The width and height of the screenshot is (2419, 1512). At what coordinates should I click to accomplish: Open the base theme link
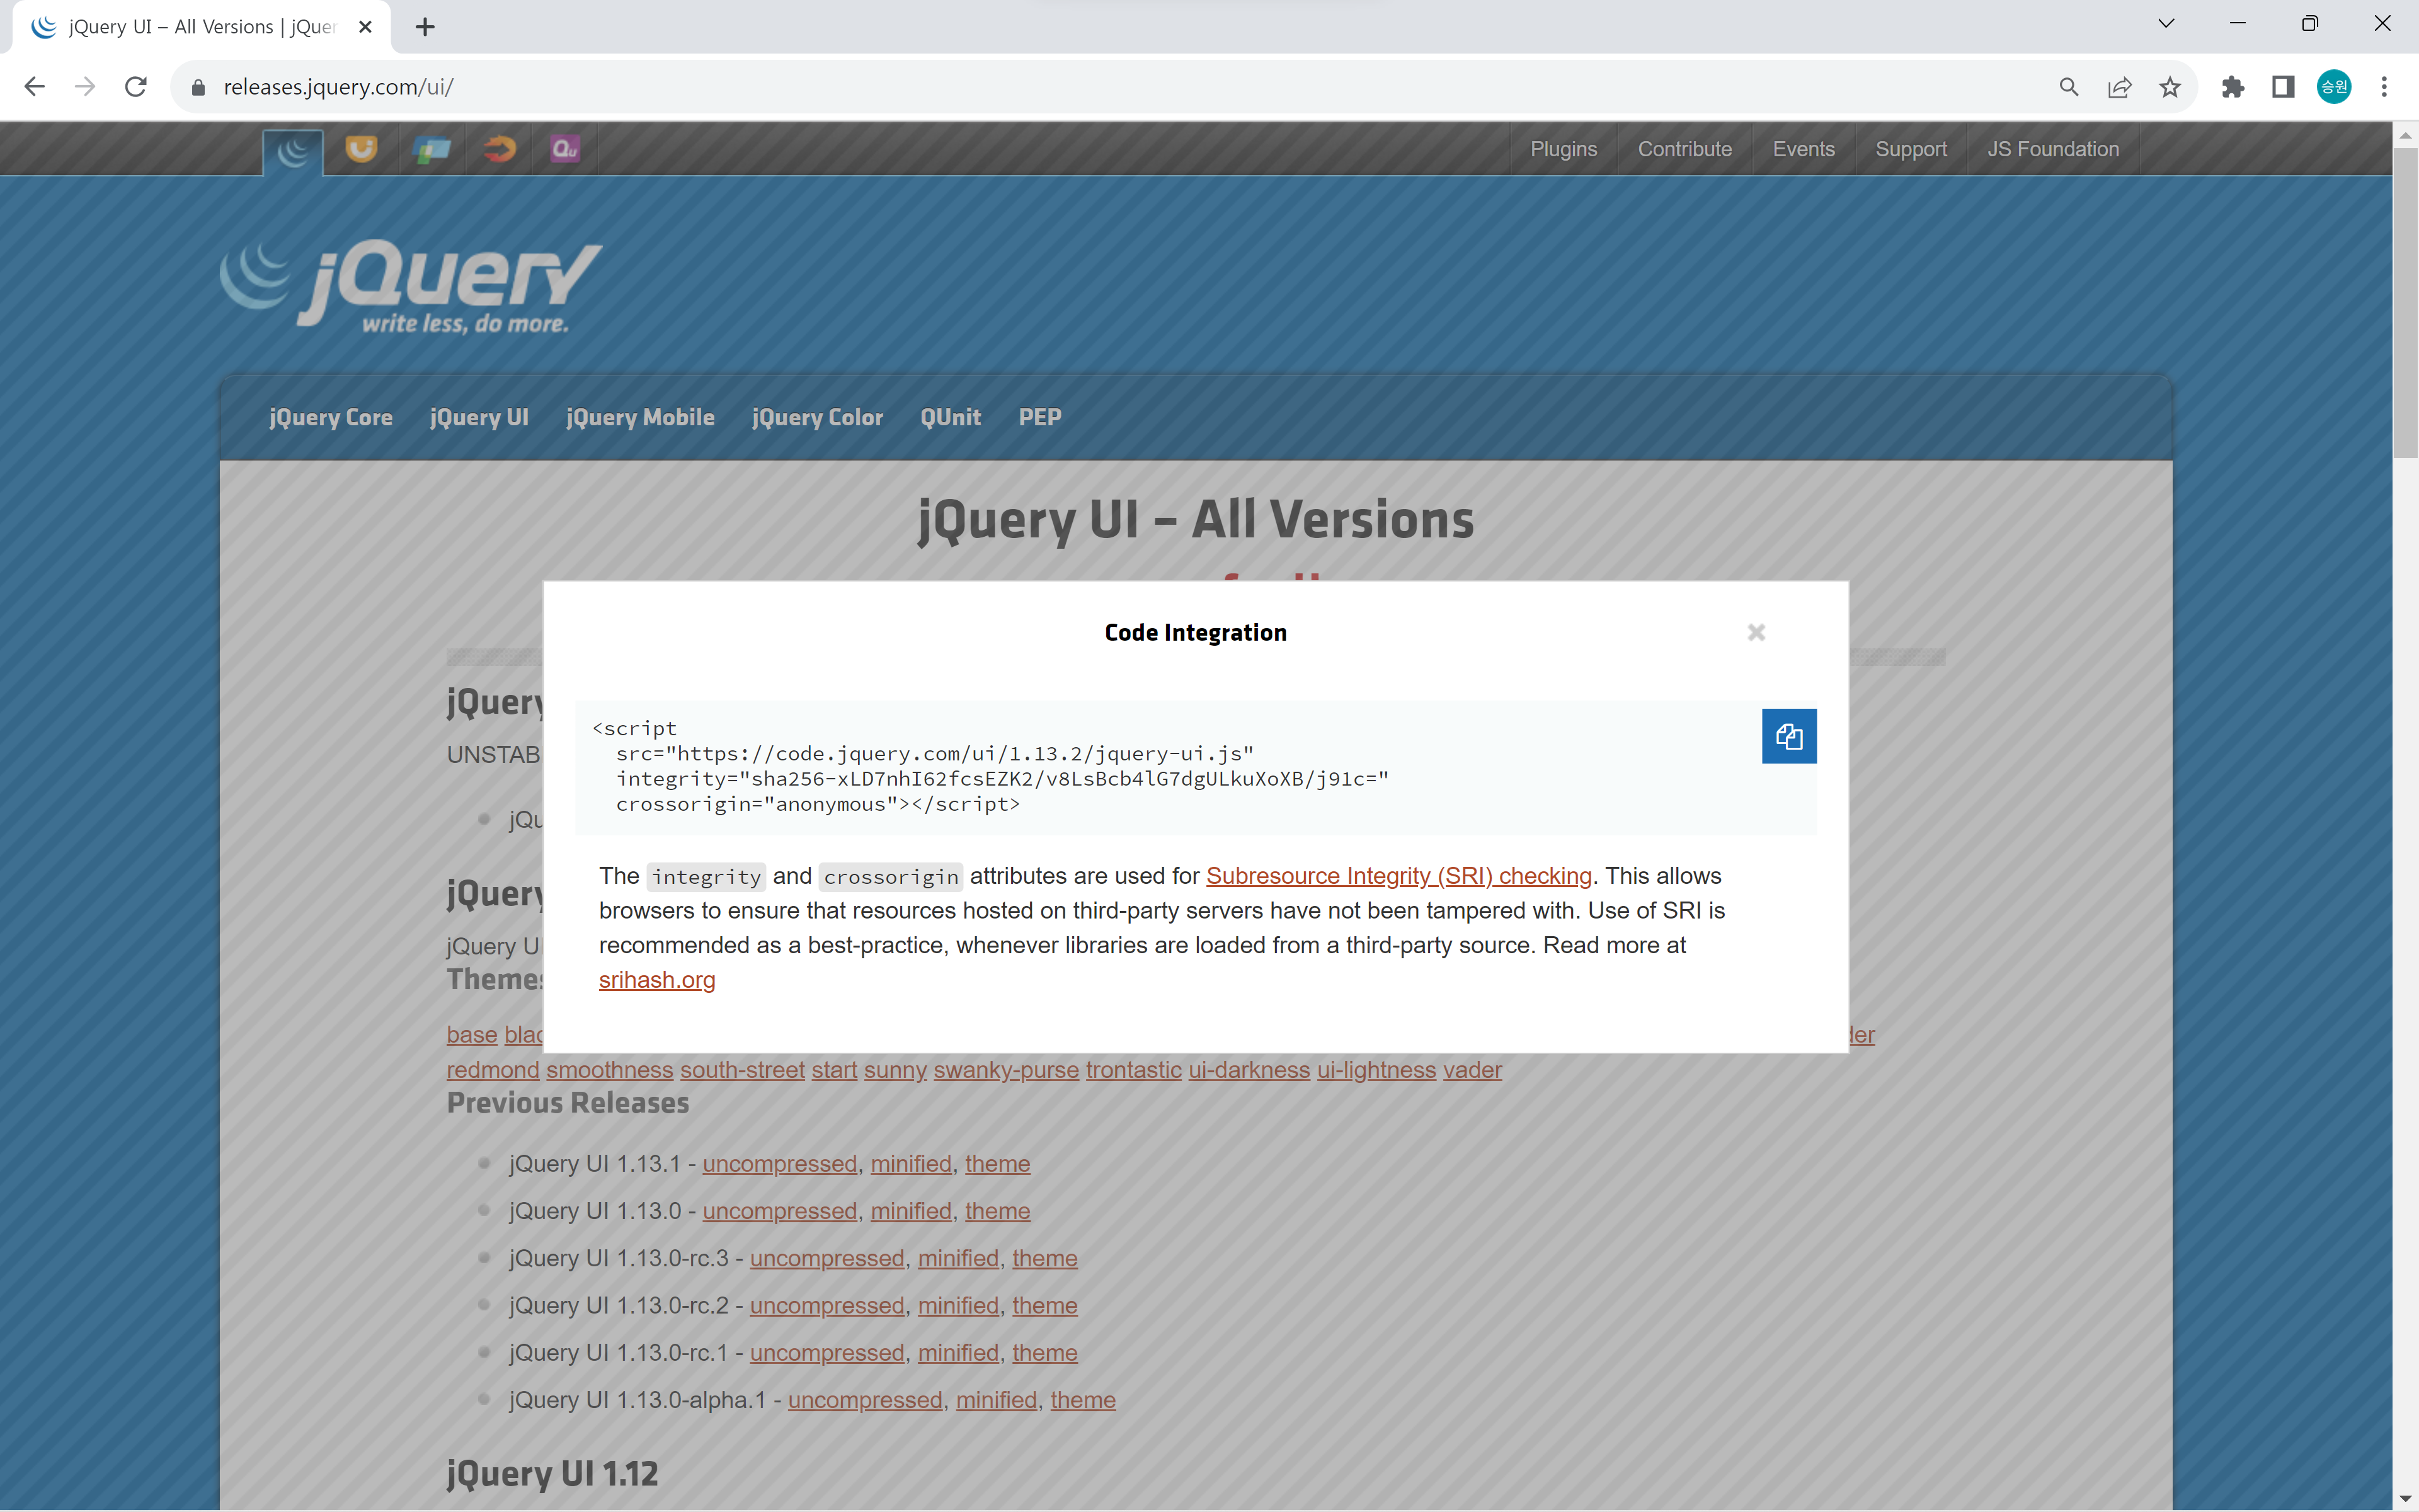click(472, 1035)
